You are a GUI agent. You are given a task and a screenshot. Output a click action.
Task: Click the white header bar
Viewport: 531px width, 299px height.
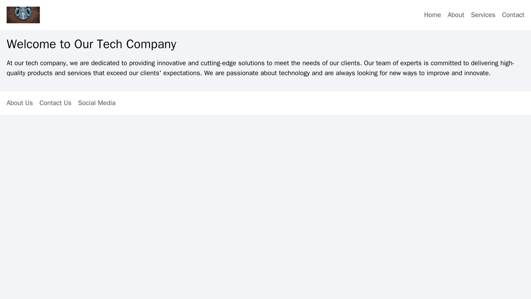[257, 15]
